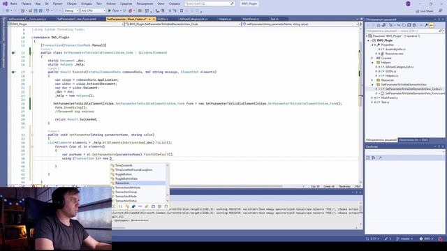Click the Solution Explorer refresh icon
Image resolution: width=447 pixels, height=251 pixels.
click(x=404, y=25)
